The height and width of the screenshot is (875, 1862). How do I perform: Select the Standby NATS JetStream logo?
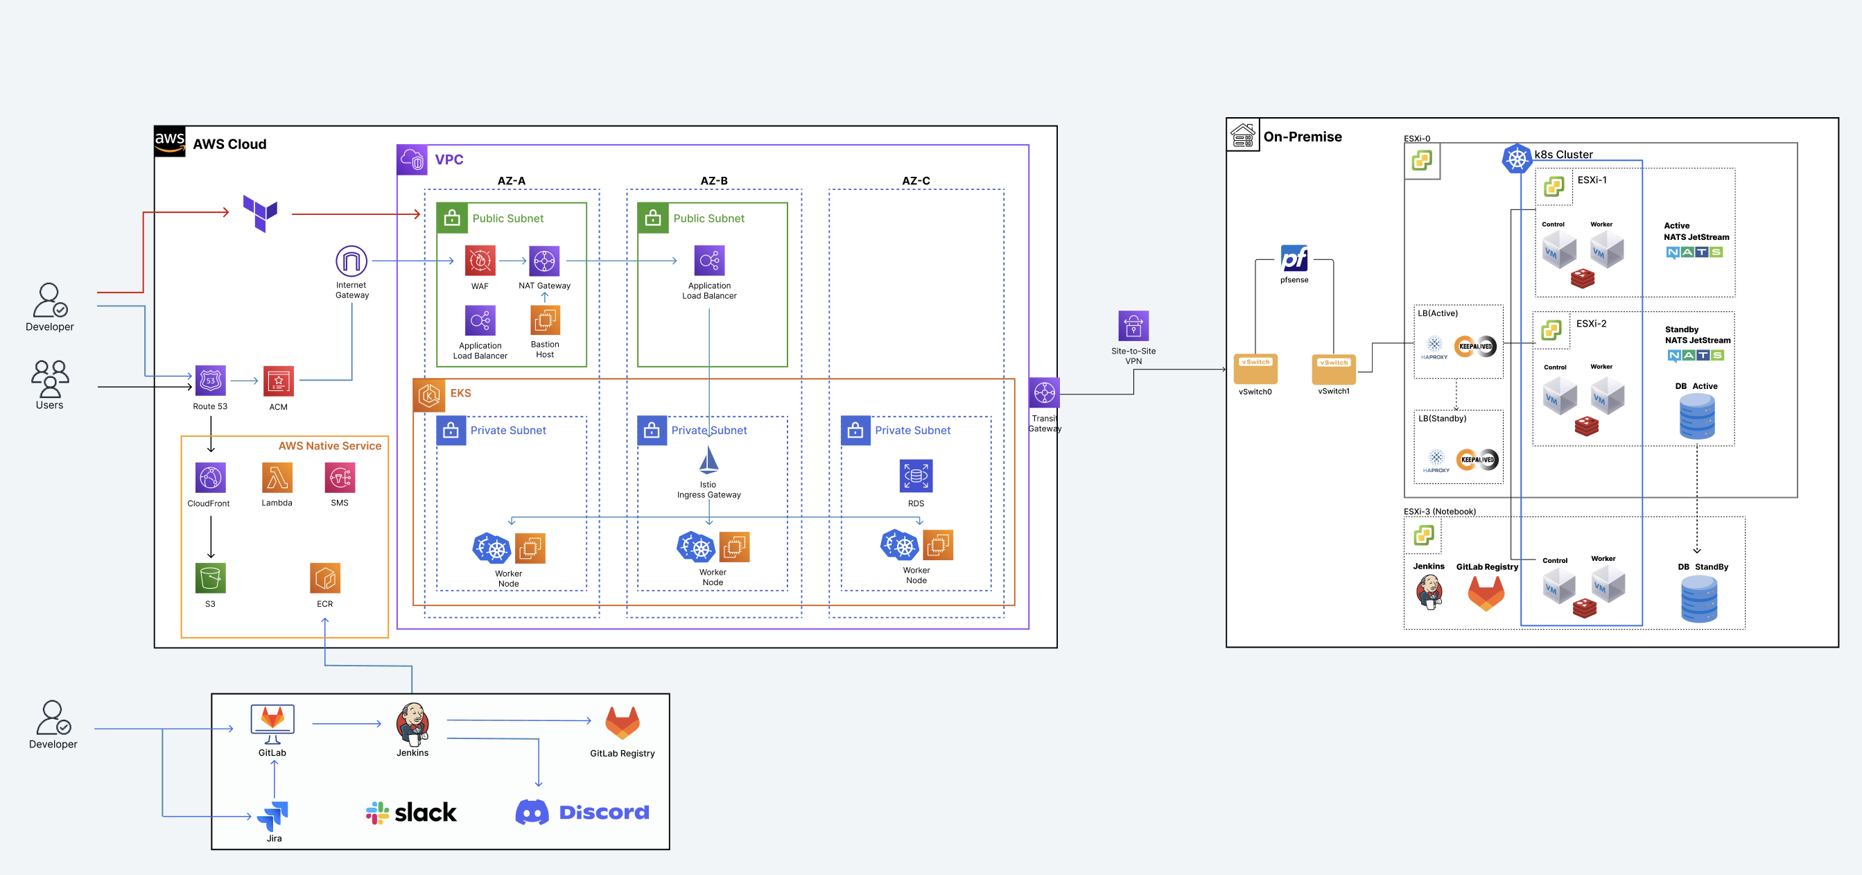coord(1696,356)
